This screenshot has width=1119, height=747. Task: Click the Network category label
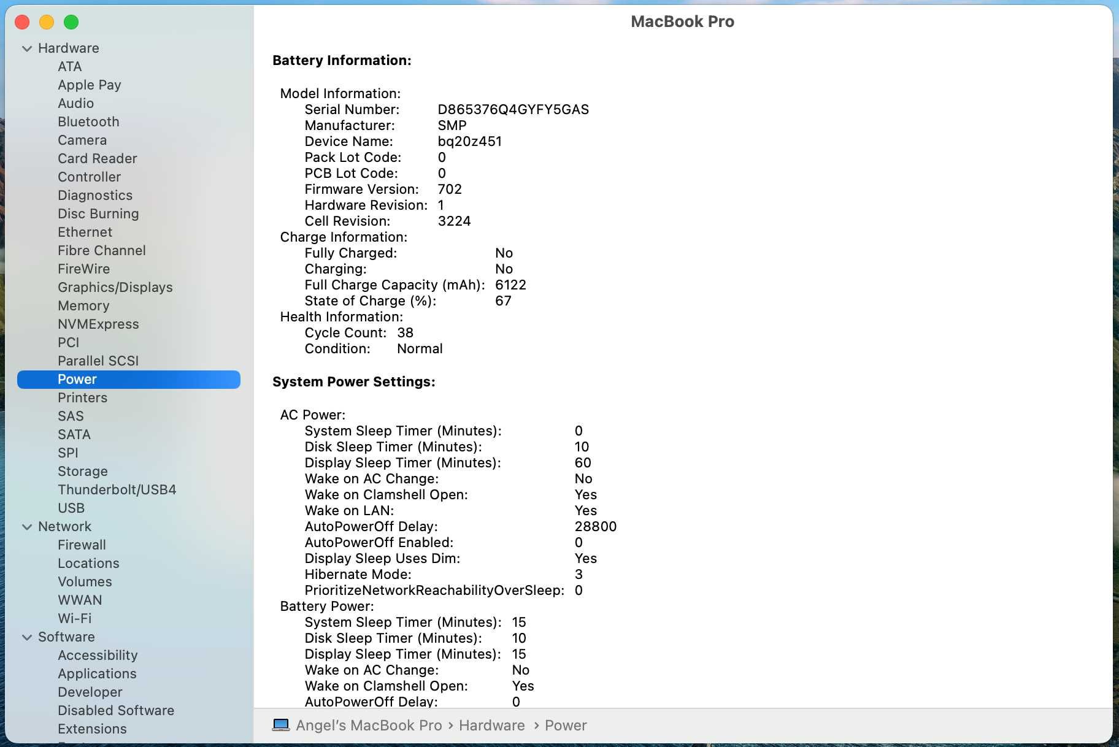64,526
